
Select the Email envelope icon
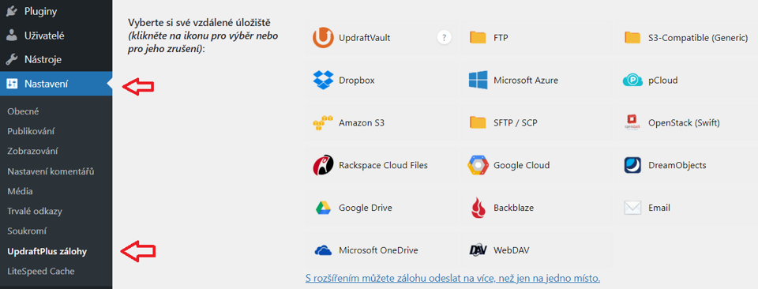(632, 208)
